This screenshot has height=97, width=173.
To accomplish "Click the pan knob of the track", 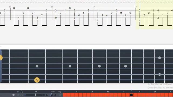I will coord(51,95).
